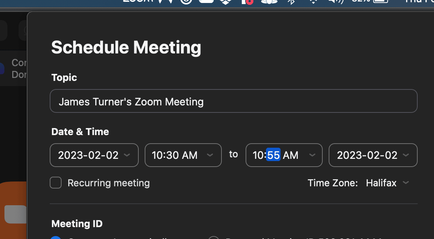The height and width of the screenshot is (239, 434).
Task: Enable the Recurring meeting checkbox
Action: pyautogui.click(x=56, y=183)
